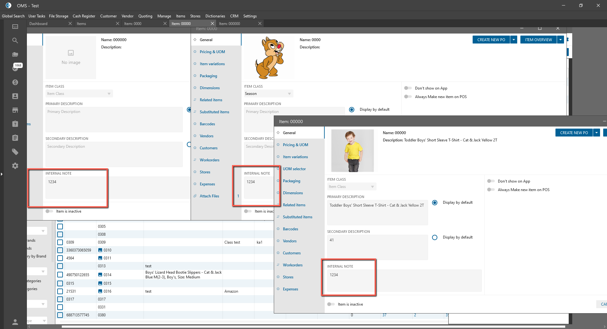Click CREATE NEW PO in Item 0000 window
The height and width of the screenshot is (329, 607).
[x=491, y=40]
